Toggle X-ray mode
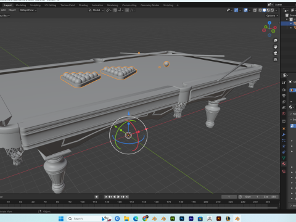Image resolution: width=296 pixels, height=222 pixels. coord(255,10)
